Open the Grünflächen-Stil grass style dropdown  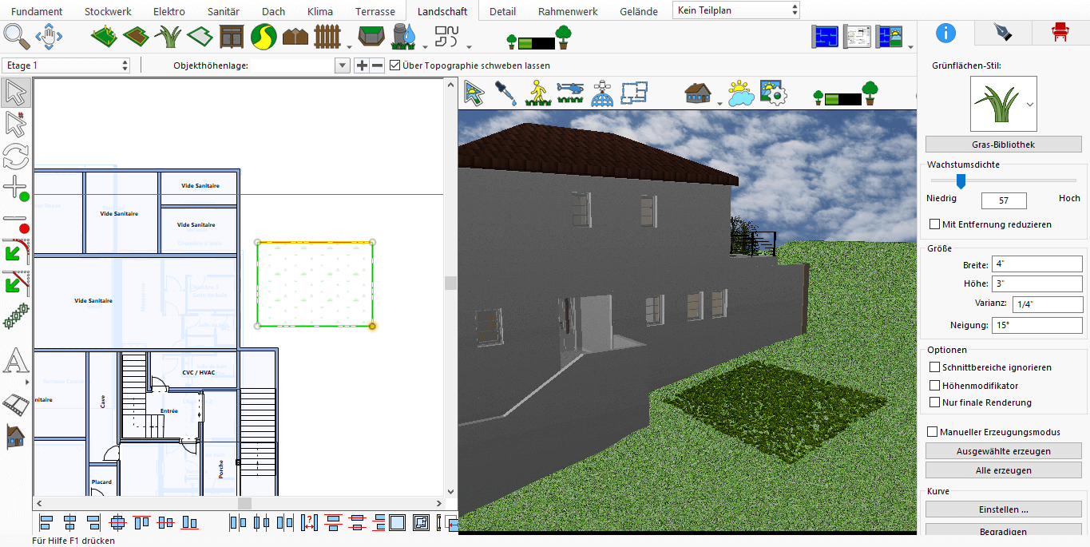coord(1030,105)
